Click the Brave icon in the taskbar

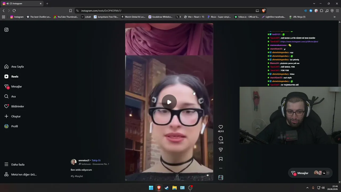159,188
